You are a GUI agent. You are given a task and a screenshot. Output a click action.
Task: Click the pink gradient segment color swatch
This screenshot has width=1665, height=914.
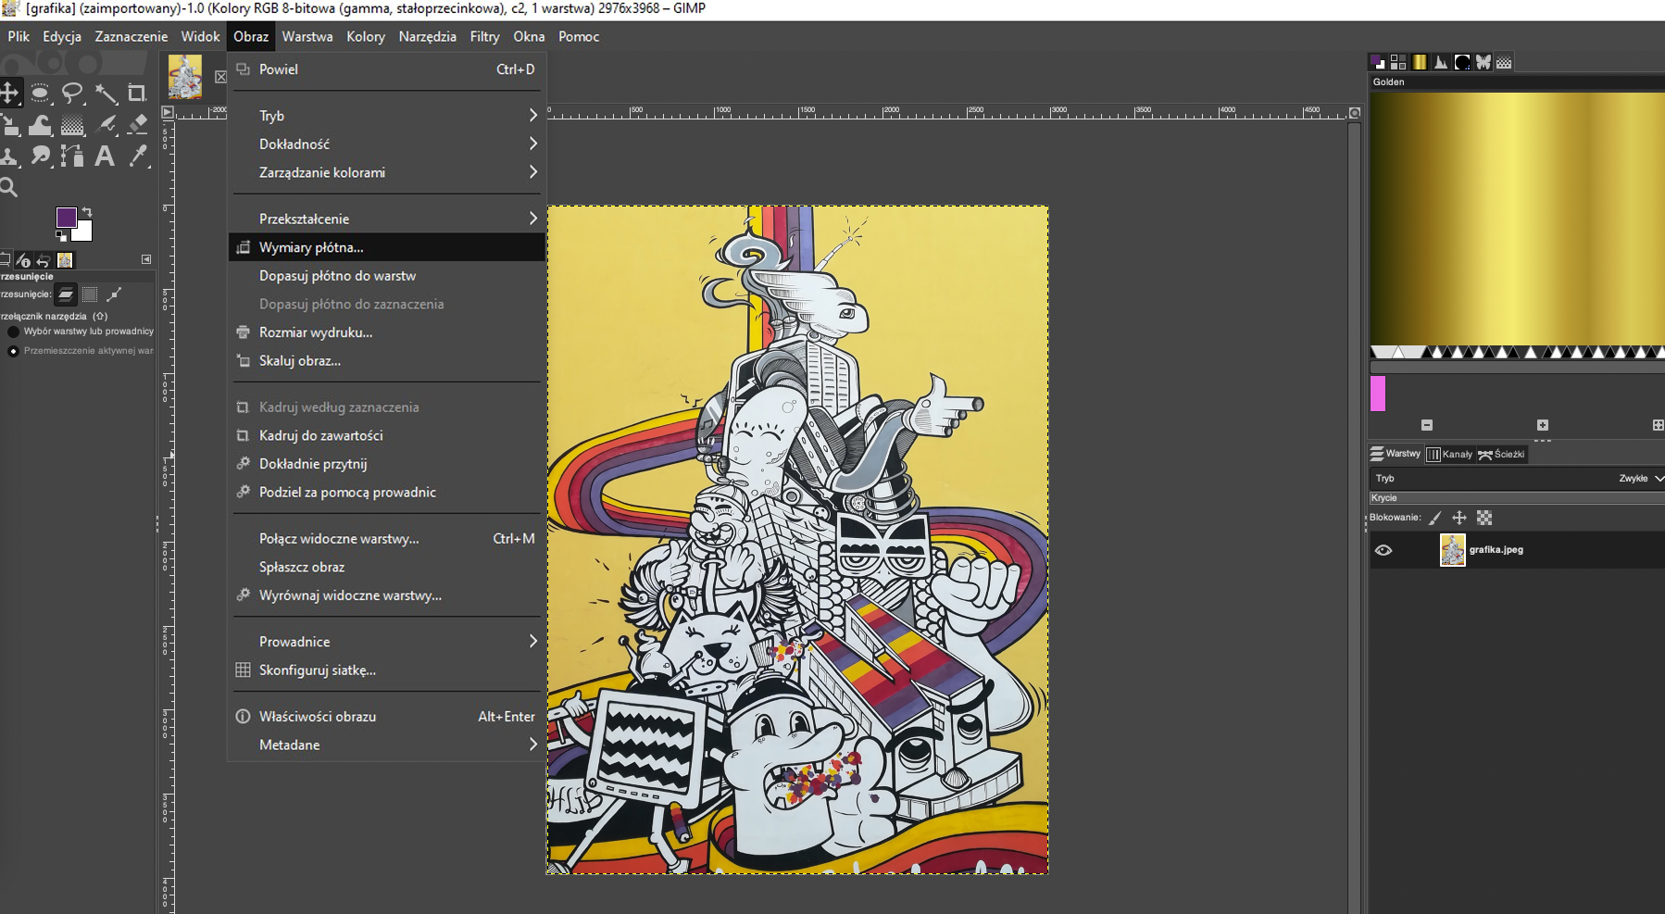(x=1378, y=394)
